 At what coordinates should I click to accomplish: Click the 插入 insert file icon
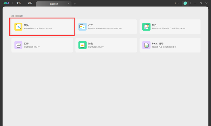pos(146,27)
